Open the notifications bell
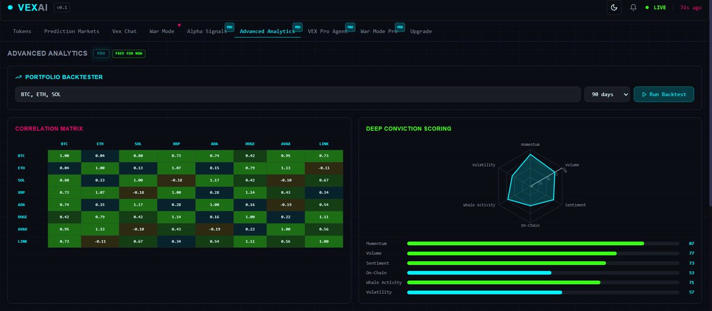 (x=634, y=8)
